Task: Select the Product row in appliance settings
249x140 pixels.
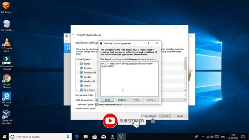Action: (88, 68)
